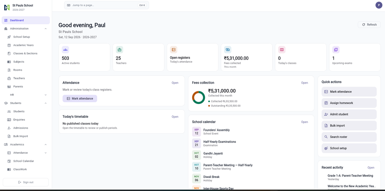Open link in School calendar card
The image size is (385, 191).
tap(305, 122)
